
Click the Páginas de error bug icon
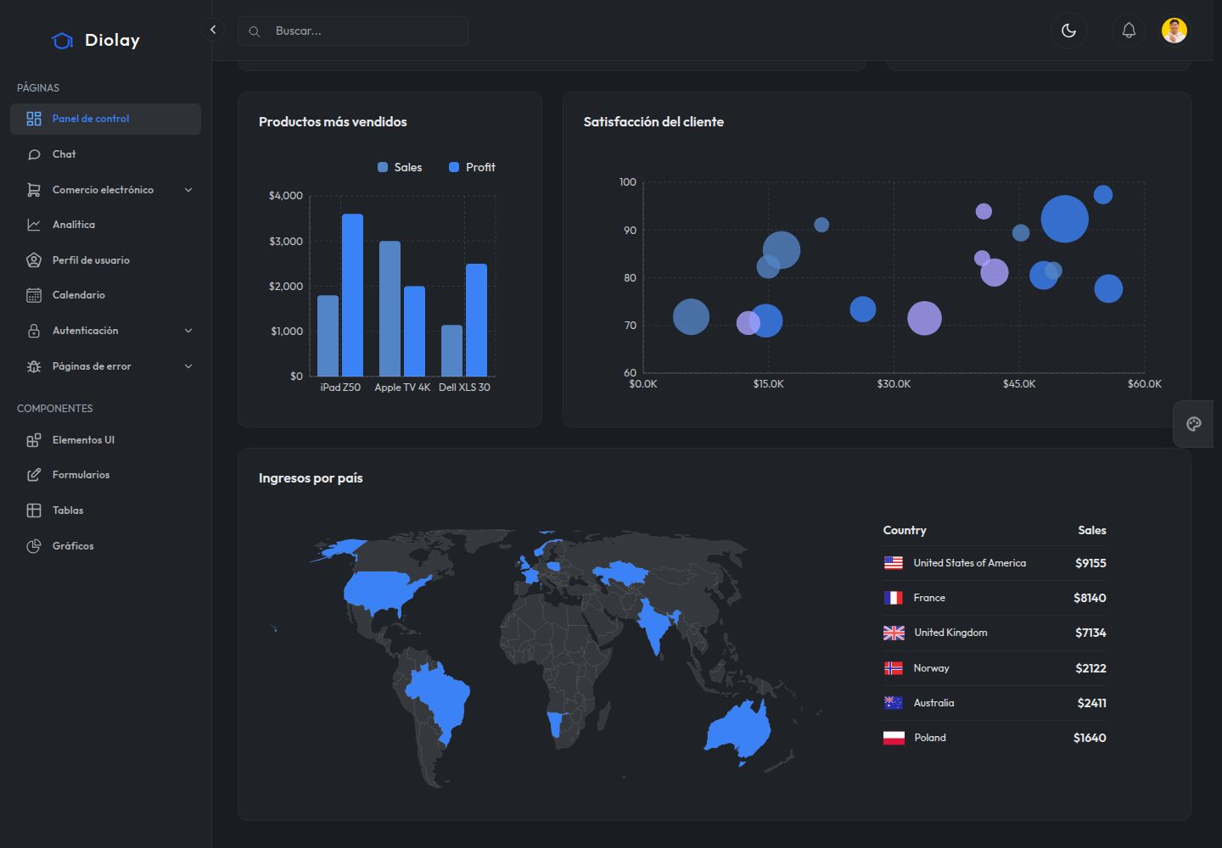pos(34,366)
